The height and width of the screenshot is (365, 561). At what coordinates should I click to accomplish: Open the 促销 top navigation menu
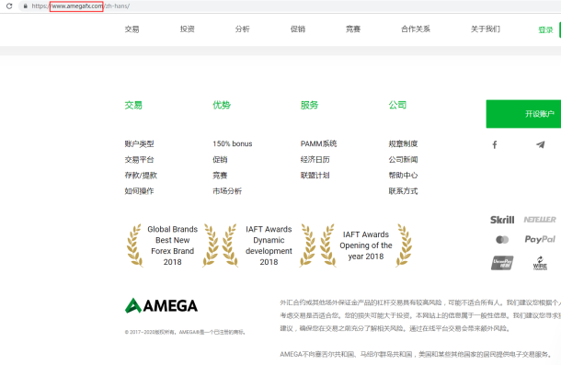[x=298, y=29]
